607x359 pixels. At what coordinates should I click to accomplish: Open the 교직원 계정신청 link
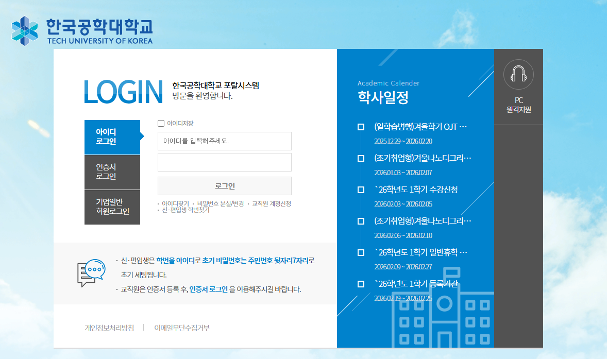click(x=272, y=203)
